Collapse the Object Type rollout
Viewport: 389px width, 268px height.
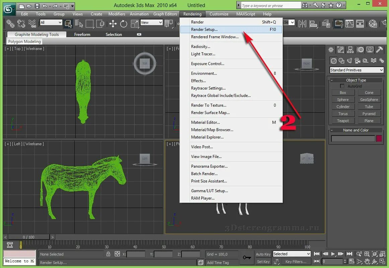(x=356, y=80)
